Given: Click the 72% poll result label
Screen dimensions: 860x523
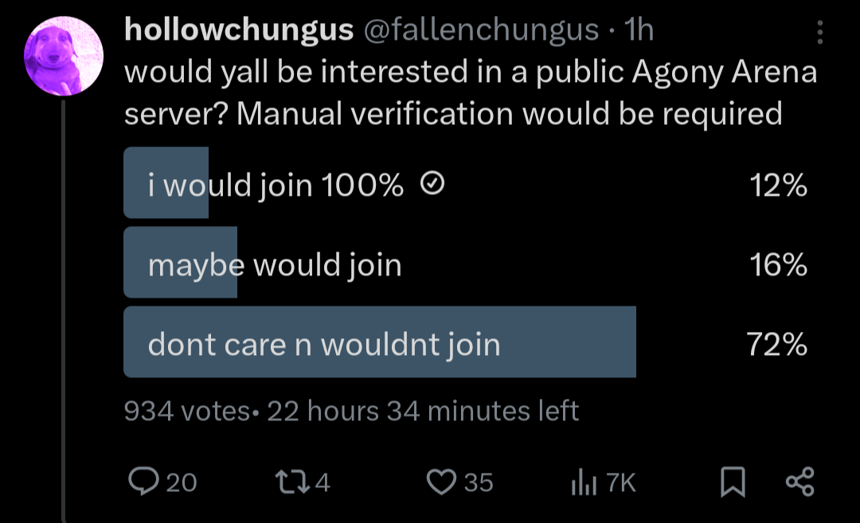Looking at the screenshot, I should tap(777, 344).
